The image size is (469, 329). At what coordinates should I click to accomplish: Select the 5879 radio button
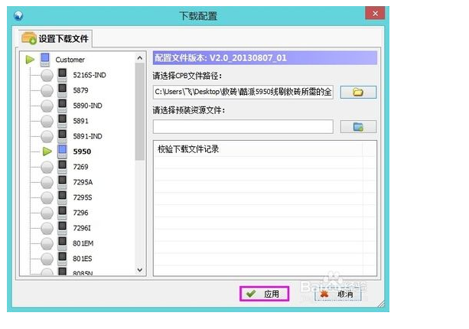pyautogui.click(x=47, y=90)
